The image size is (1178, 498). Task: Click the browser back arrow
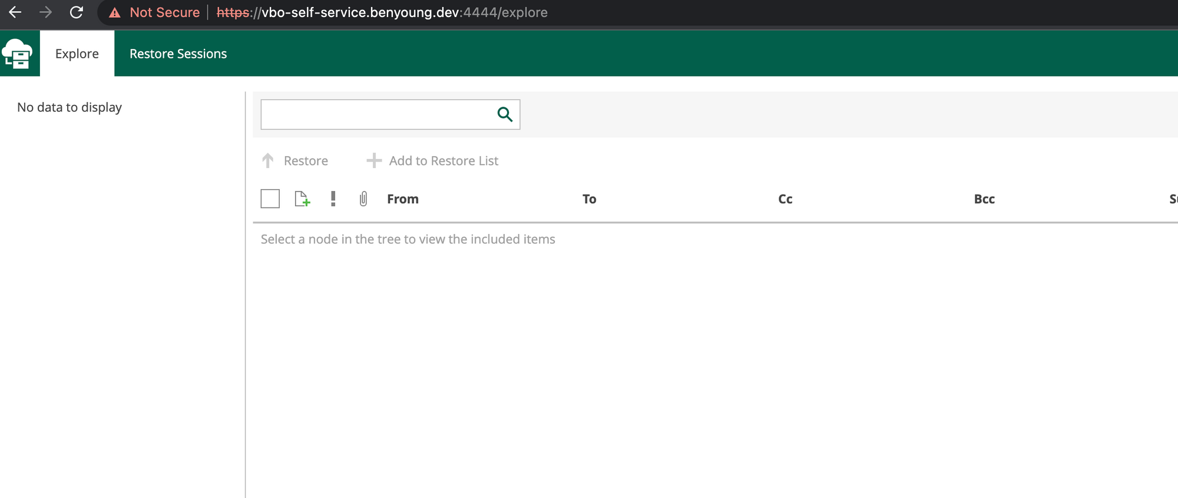pyautogui.click(x=15, y=12)
